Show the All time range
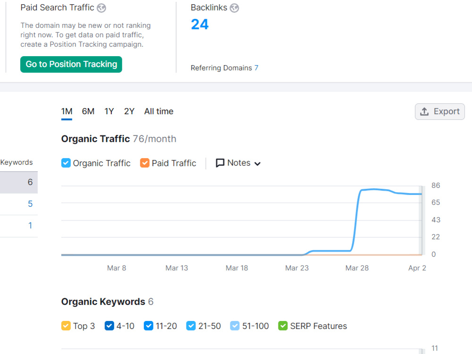 159,112
